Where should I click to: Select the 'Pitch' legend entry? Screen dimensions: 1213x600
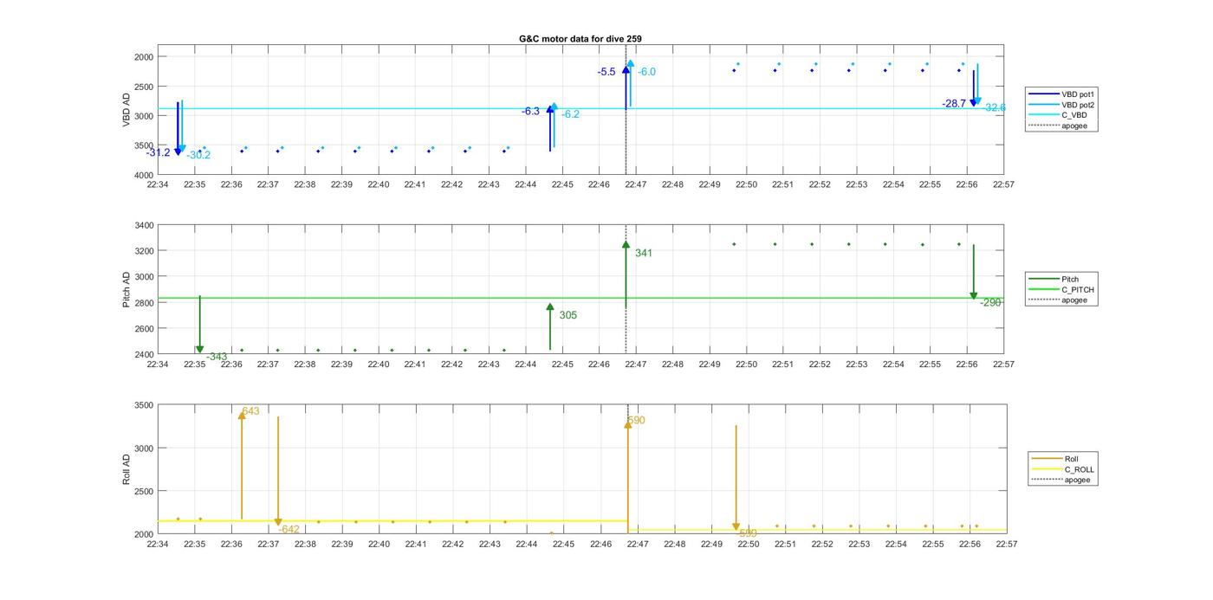[x=1054, y=280]
